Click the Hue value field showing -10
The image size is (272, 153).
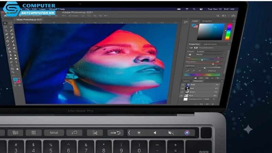[x=218, y=57]
